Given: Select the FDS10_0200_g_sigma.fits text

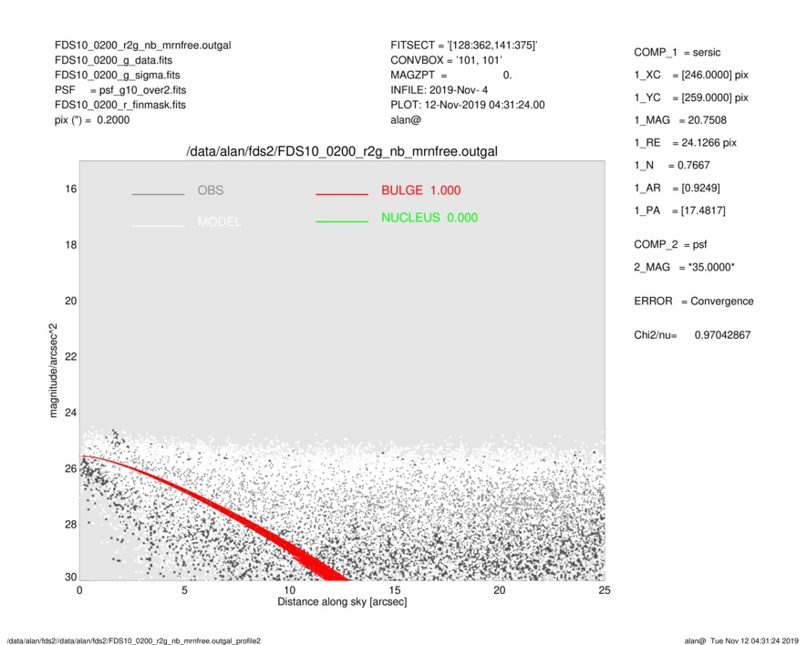Looking at the screenshot, I should tap(118, 75).
